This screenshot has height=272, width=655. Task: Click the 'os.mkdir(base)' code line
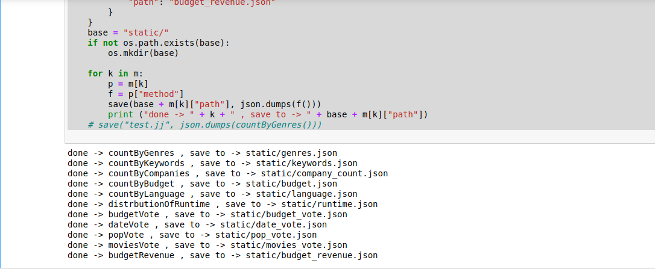tap(144, 53)
